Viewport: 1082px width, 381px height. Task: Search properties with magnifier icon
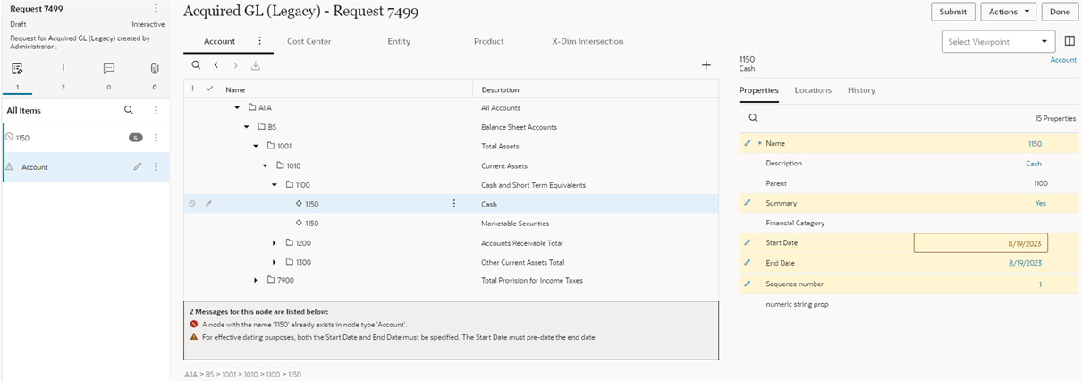[753, 118]
